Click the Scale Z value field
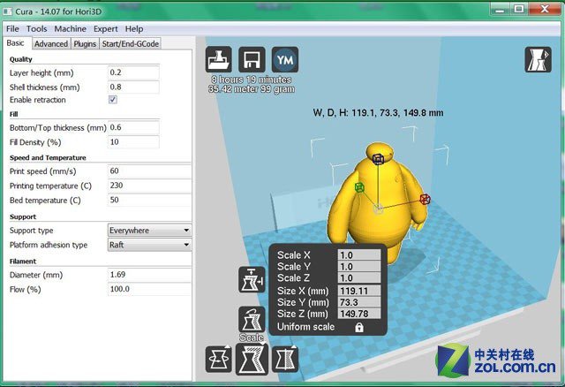 pyautogui.click(x=359, y=278)
